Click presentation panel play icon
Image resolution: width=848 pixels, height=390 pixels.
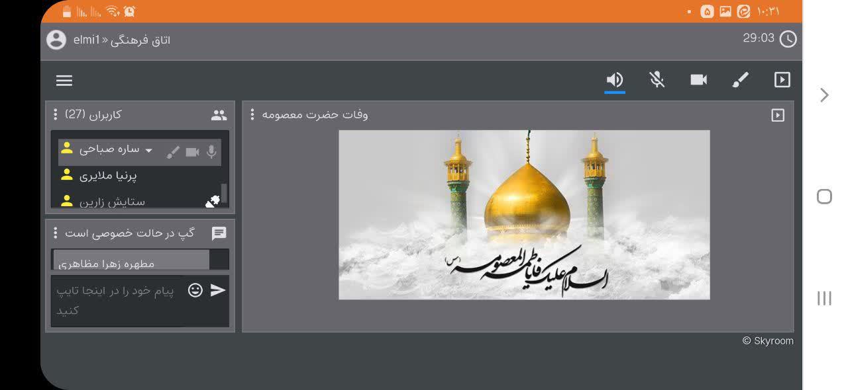[778, 115]
